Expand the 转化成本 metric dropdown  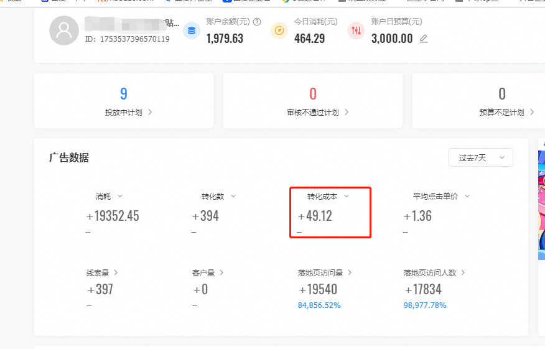(346, 196)
